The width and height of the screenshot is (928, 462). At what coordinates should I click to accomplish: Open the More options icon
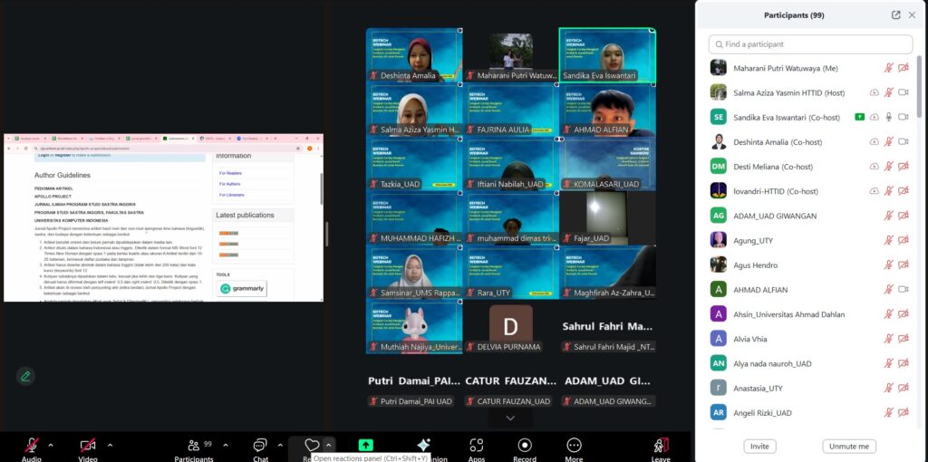coord(574,445)
